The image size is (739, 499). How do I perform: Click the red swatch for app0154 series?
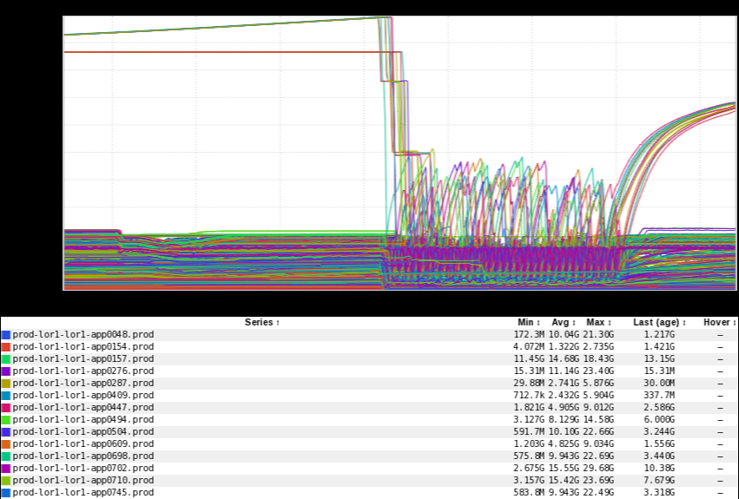pyautogui.click(x=6, y=347)
